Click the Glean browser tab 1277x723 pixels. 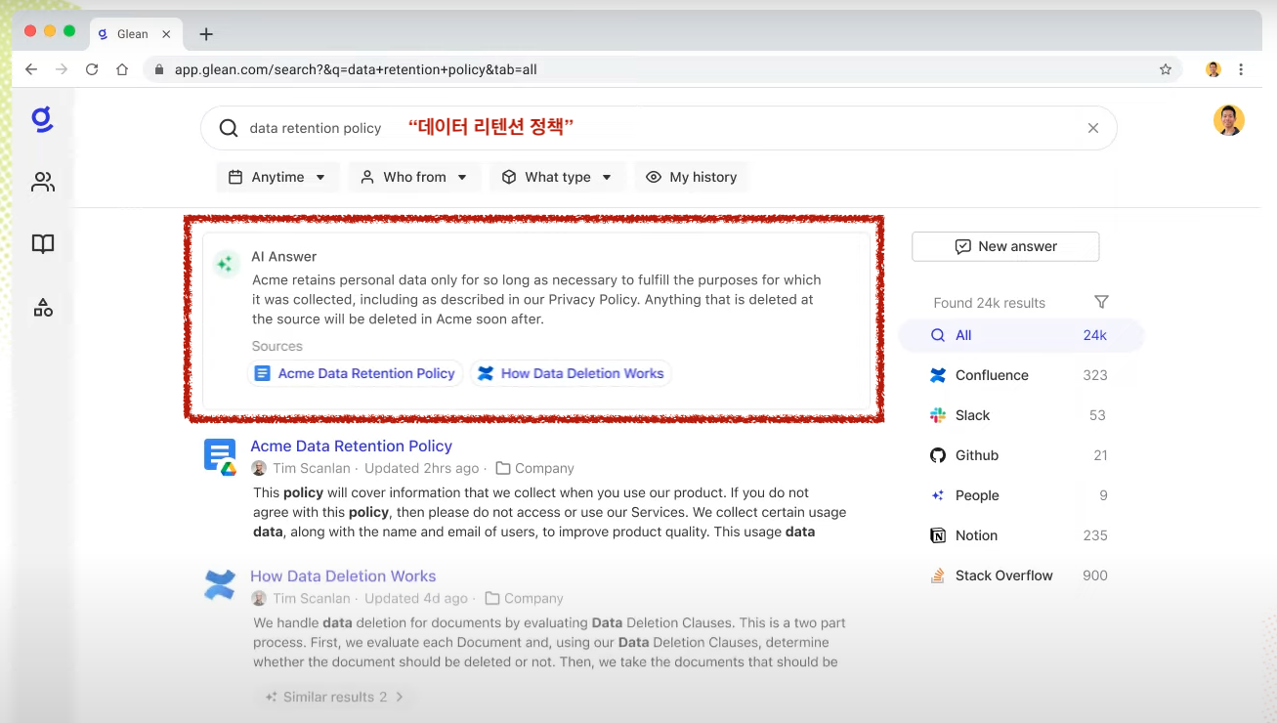click(134, 34)
